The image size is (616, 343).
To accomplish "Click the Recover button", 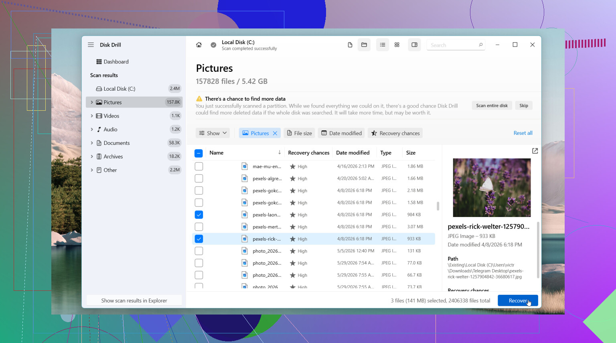I will click(x=518, y=300).
